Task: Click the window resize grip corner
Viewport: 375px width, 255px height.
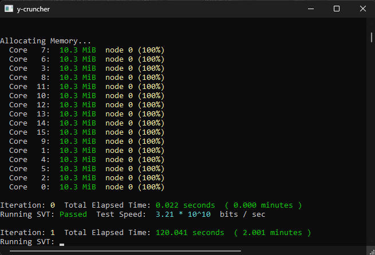Action: [372, 252]
